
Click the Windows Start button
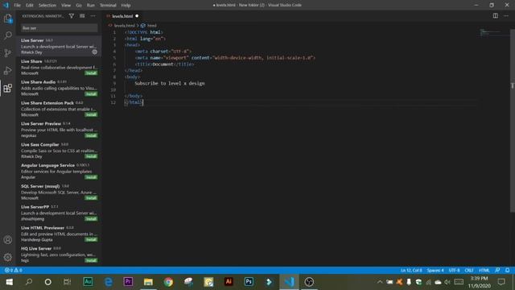tap(9, 282)
